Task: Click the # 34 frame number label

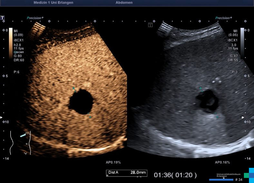Action: 239,180
